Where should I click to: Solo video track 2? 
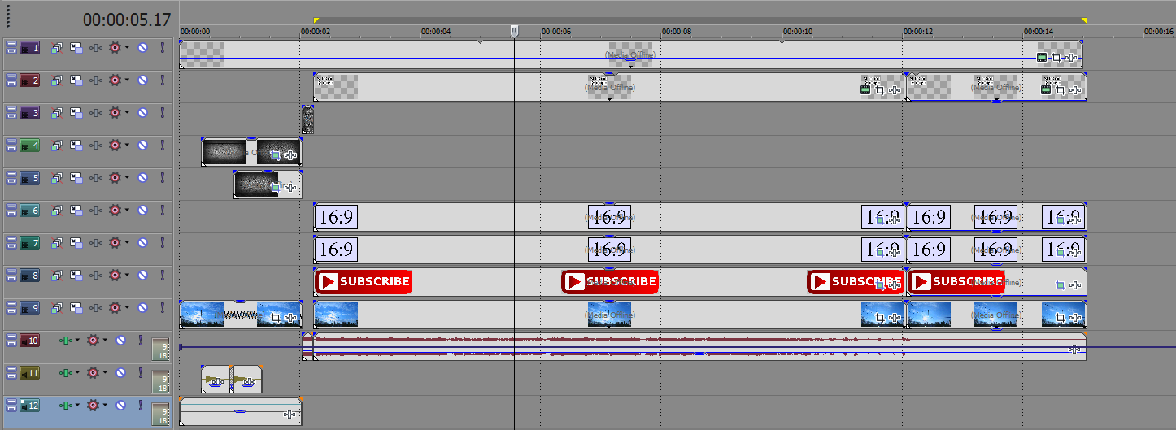162,80
